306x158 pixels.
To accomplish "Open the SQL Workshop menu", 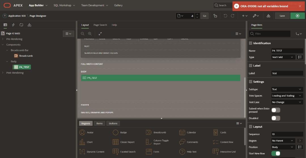I will (x=64, y=5).
